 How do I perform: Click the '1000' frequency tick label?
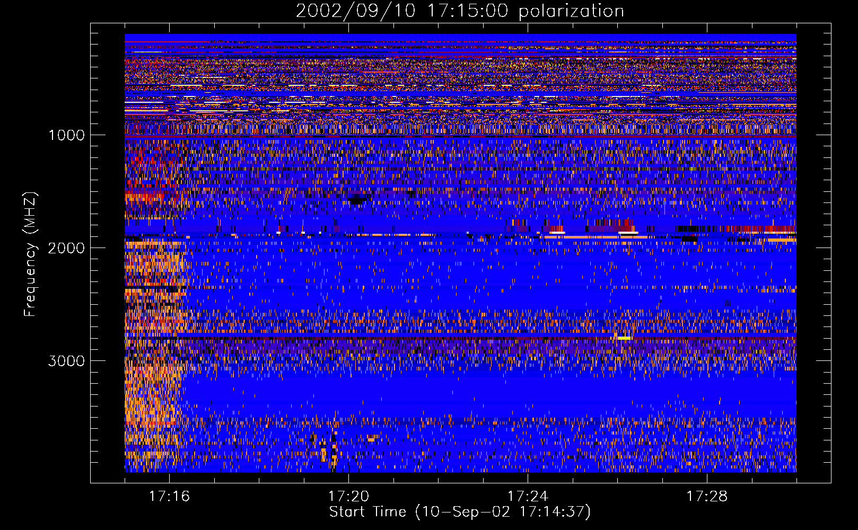[66, 135]
